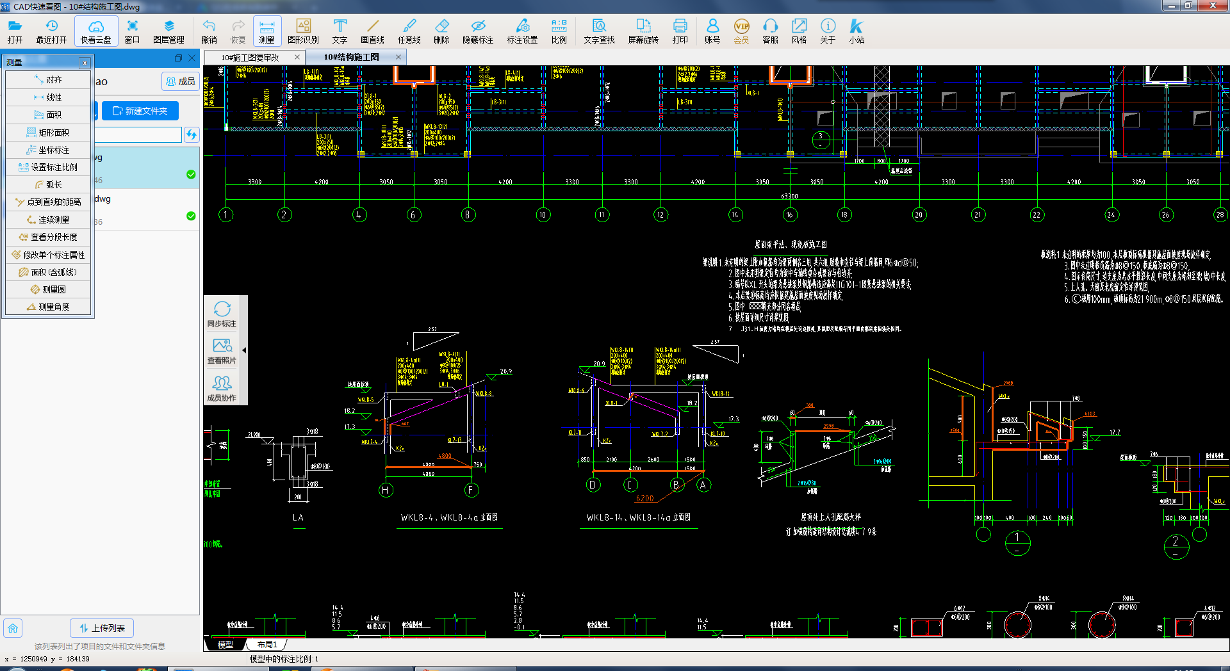Open 成员协作 member collaboration
The height and width of the screenshot is (671, 1230).
(222, 389)
